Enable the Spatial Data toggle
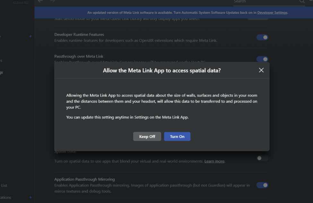 click(x=262, y=158)
